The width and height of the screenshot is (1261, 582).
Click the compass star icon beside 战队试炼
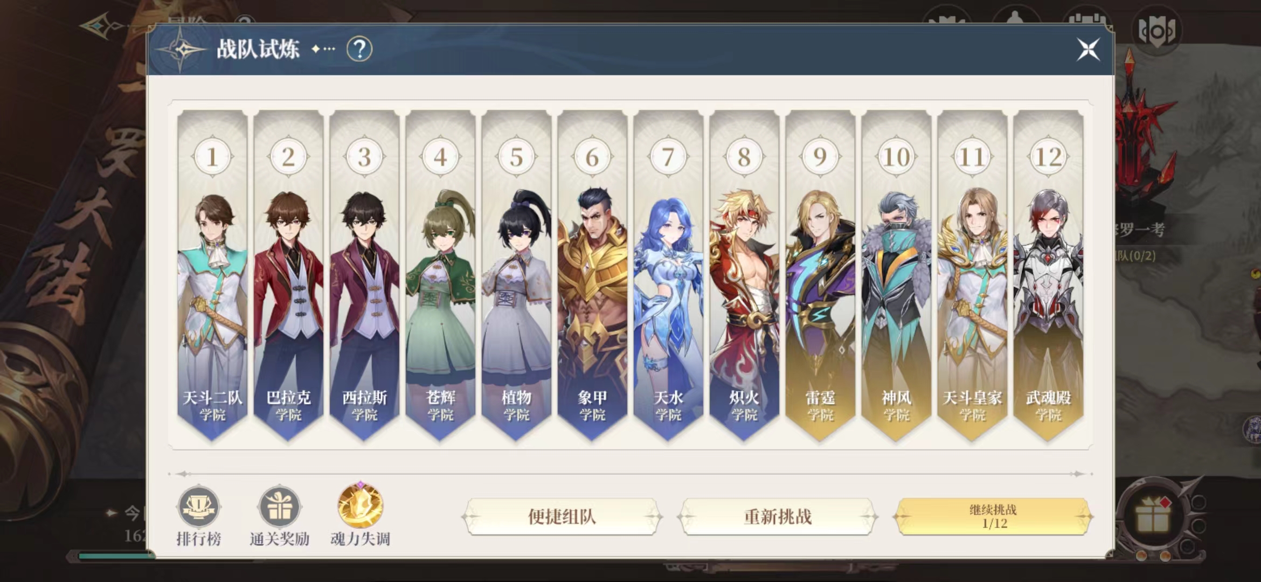click(x=182, y=50)
